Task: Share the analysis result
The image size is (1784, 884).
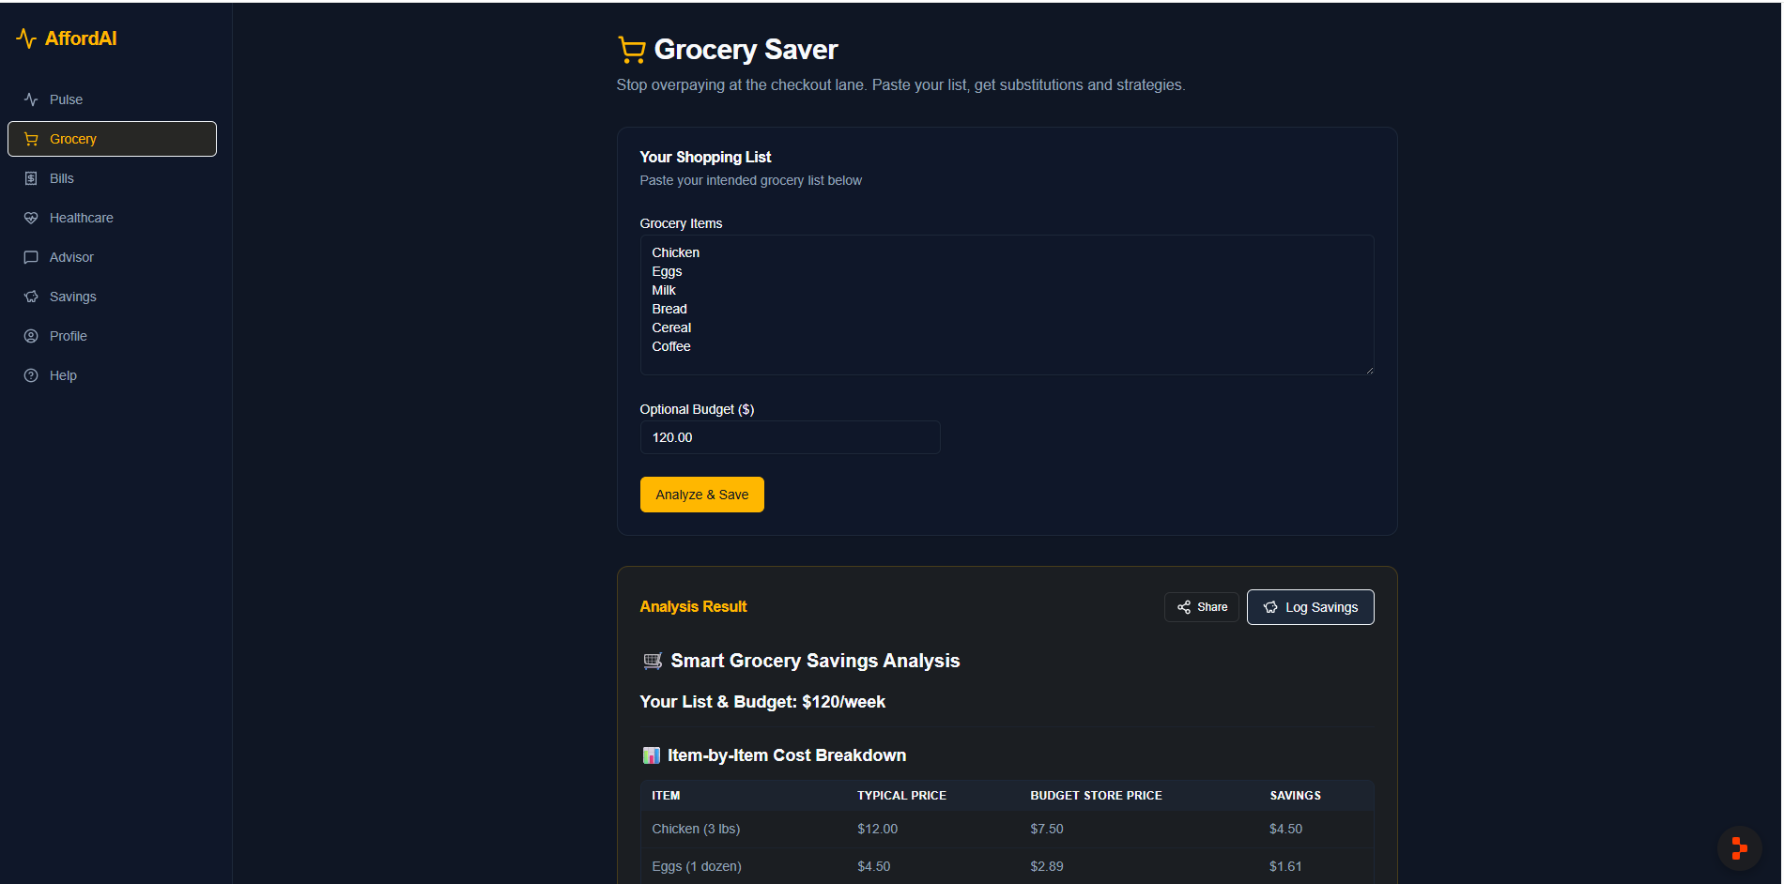Action: pos(1202,607)
